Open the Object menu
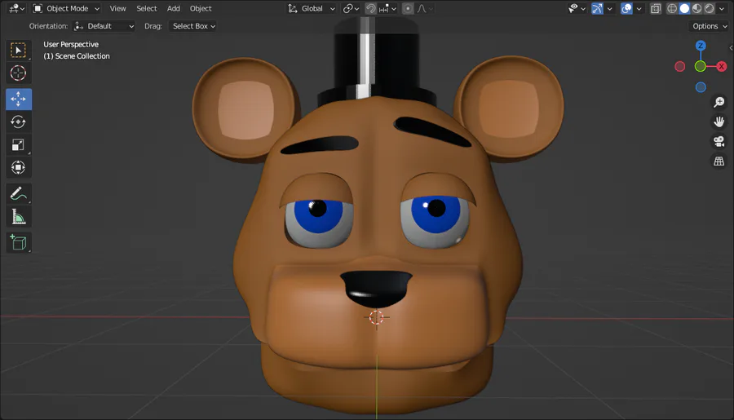 201,8
